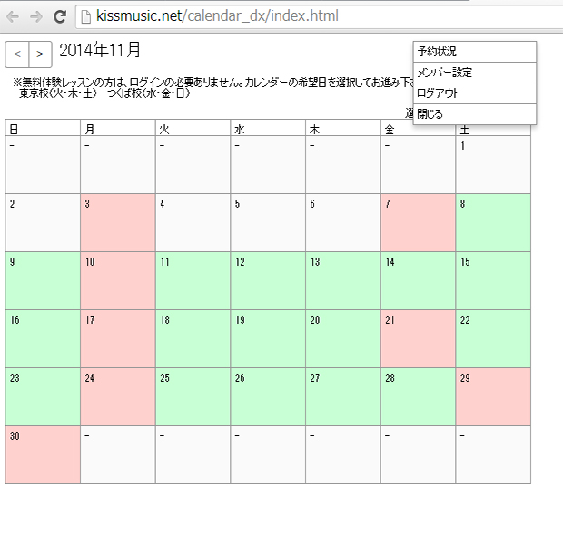Select メンバー設定 from the menu
Screen dimensions: 563x536
pos(475,73)
